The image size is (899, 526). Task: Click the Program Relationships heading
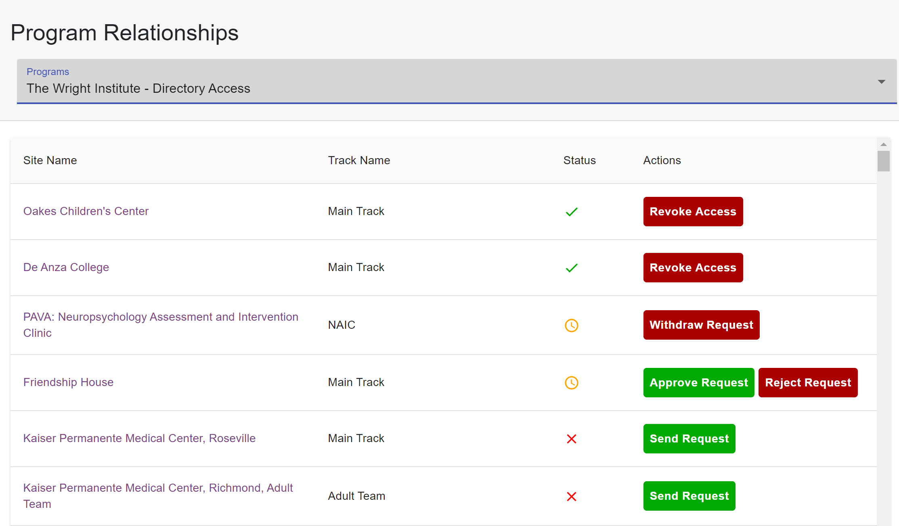tap(125, 33)
